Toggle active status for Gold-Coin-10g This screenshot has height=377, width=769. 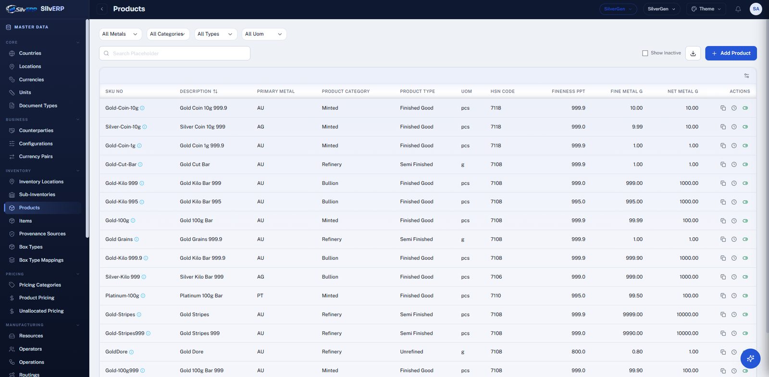745,108
